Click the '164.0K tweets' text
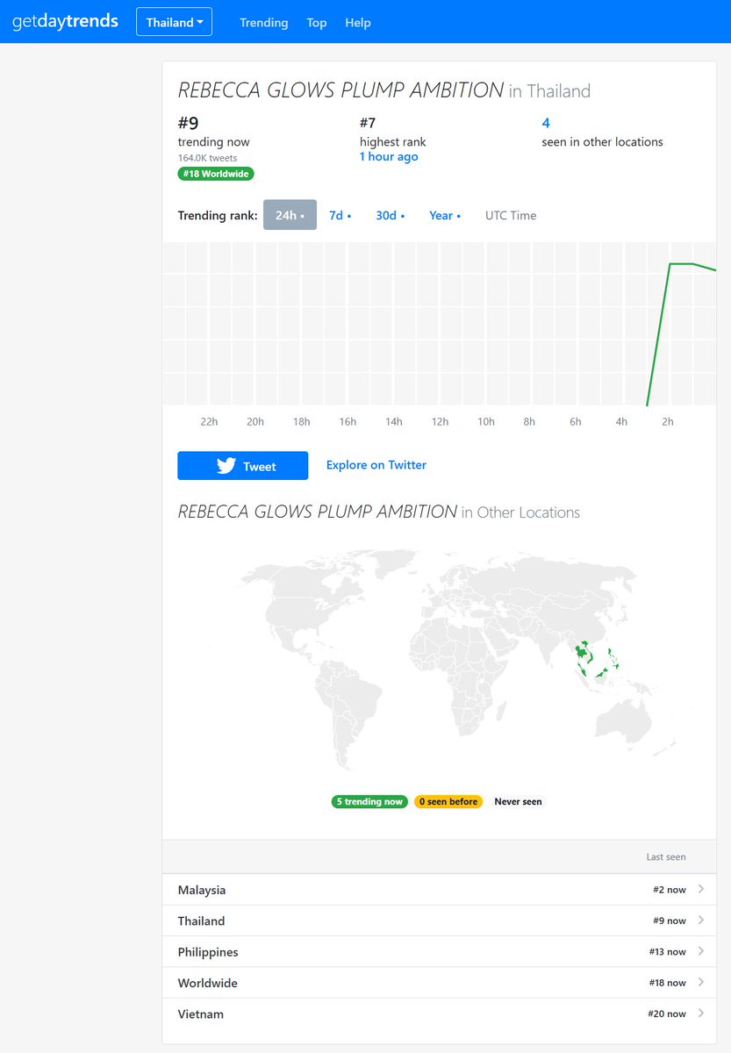Screen dimensions: 731x1053 pyautogui.click(x=207, y=159)
